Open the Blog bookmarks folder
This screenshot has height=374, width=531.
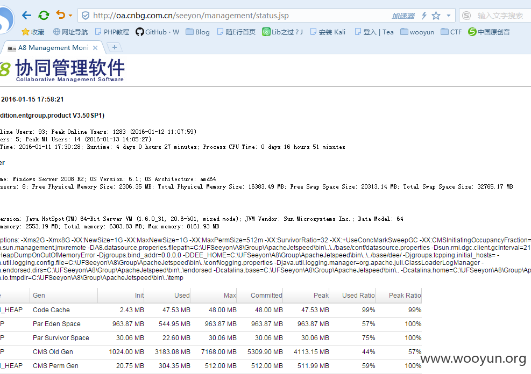tap(198, 32)
